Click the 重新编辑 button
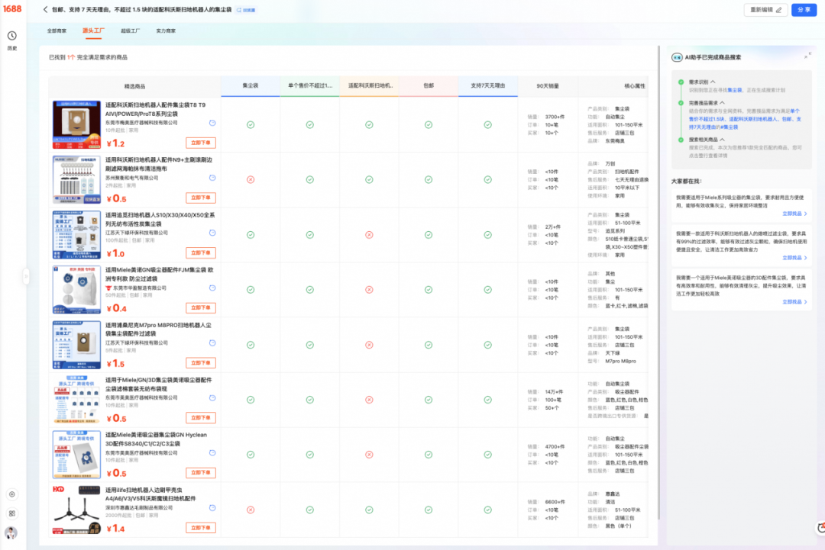Viewport: 825px width, 550px height. pyautogui.click(x=765, y=10)
